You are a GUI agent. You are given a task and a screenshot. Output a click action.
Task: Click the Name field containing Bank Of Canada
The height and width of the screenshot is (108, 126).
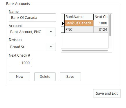click(x=32, y=18)
